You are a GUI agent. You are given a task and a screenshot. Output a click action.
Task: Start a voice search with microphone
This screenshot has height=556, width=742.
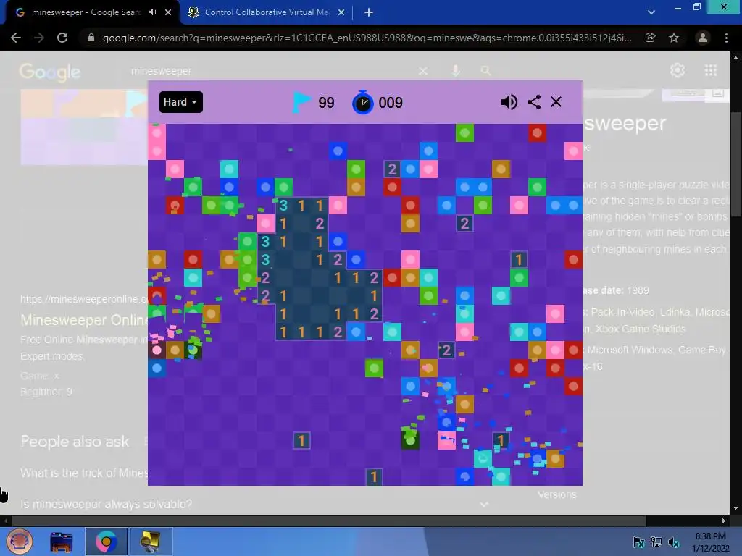click(456, 71)
